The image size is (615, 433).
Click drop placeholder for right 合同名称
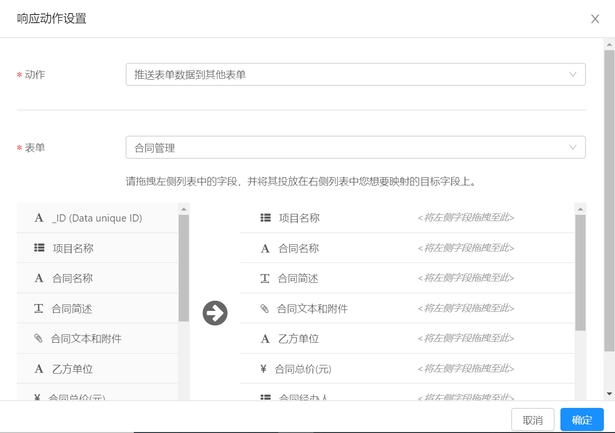tap(466, 248)
